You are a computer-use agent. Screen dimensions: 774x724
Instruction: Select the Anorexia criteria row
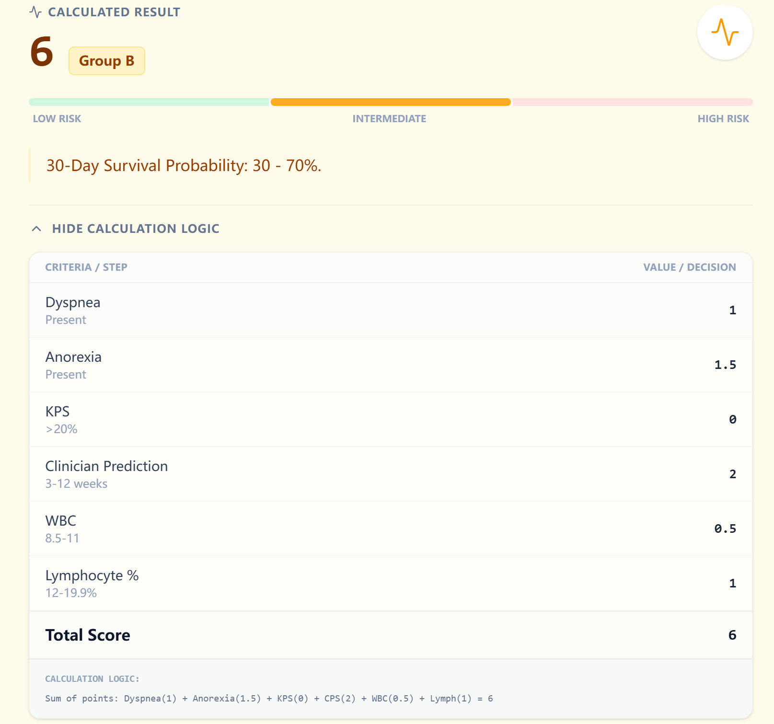[x=391, y=365]
